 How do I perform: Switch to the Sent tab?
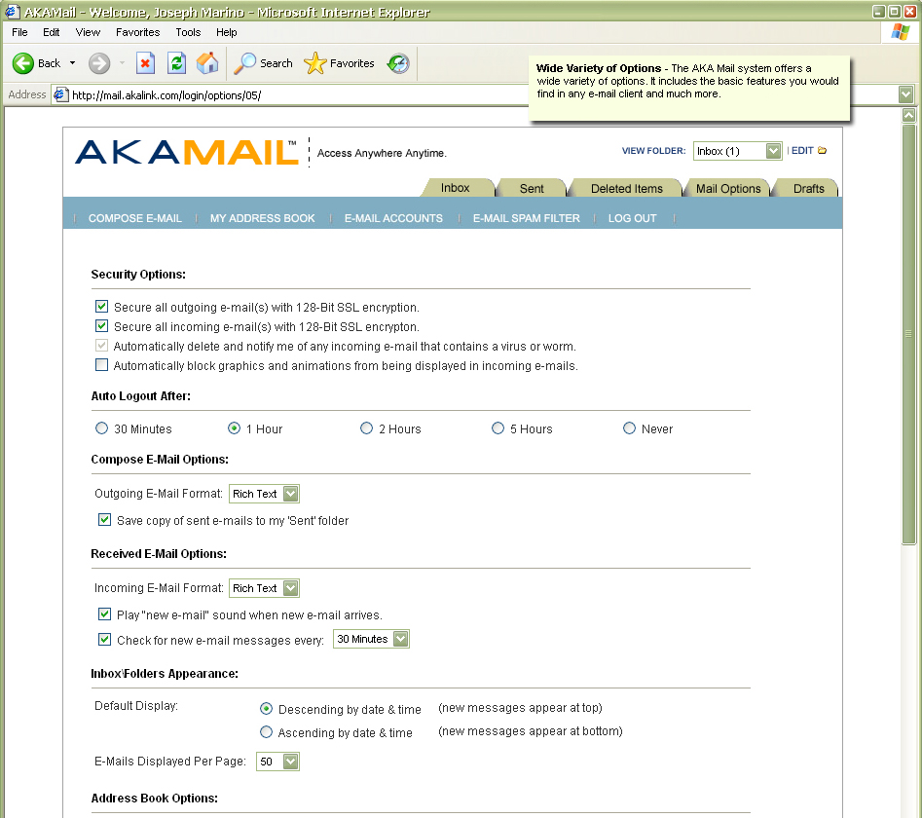(531, 187)
